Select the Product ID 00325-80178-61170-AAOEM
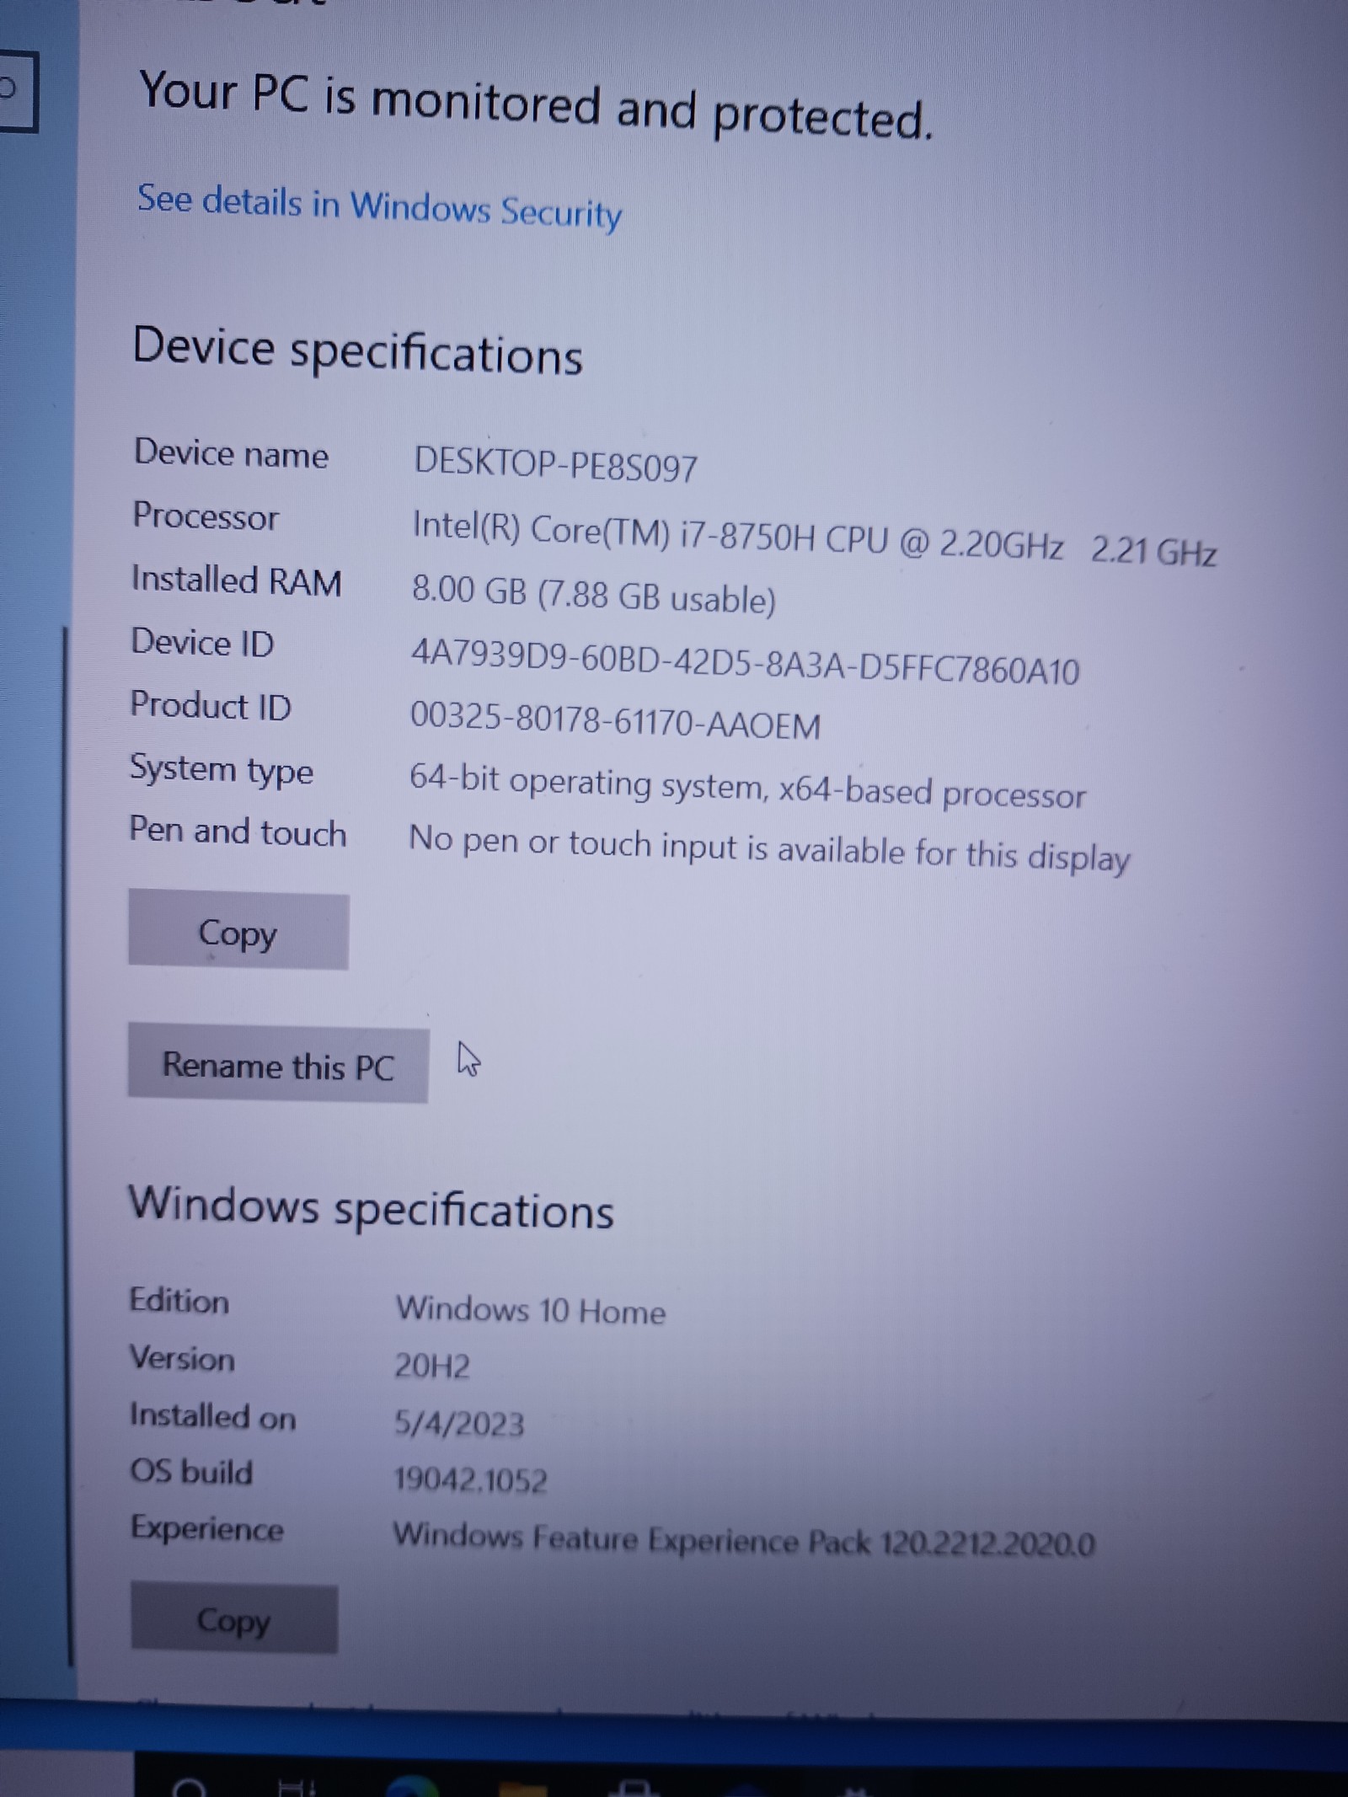The height and width of the screenshot is (1797, 1348). pos(615,721)
